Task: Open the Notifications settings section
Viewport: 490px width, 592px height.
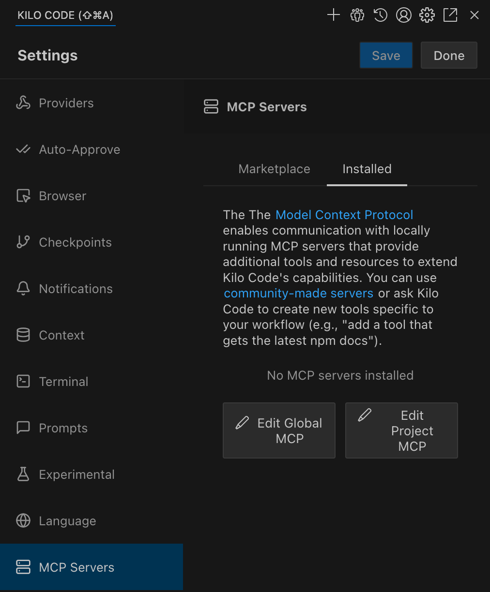Action: (76, 289)
